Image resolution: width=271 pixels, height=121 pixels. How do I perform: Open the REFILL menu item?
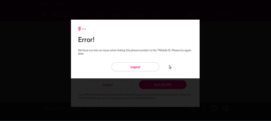(x=154, y=15)
